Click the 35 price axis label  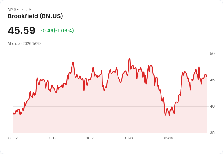point(212,133)
